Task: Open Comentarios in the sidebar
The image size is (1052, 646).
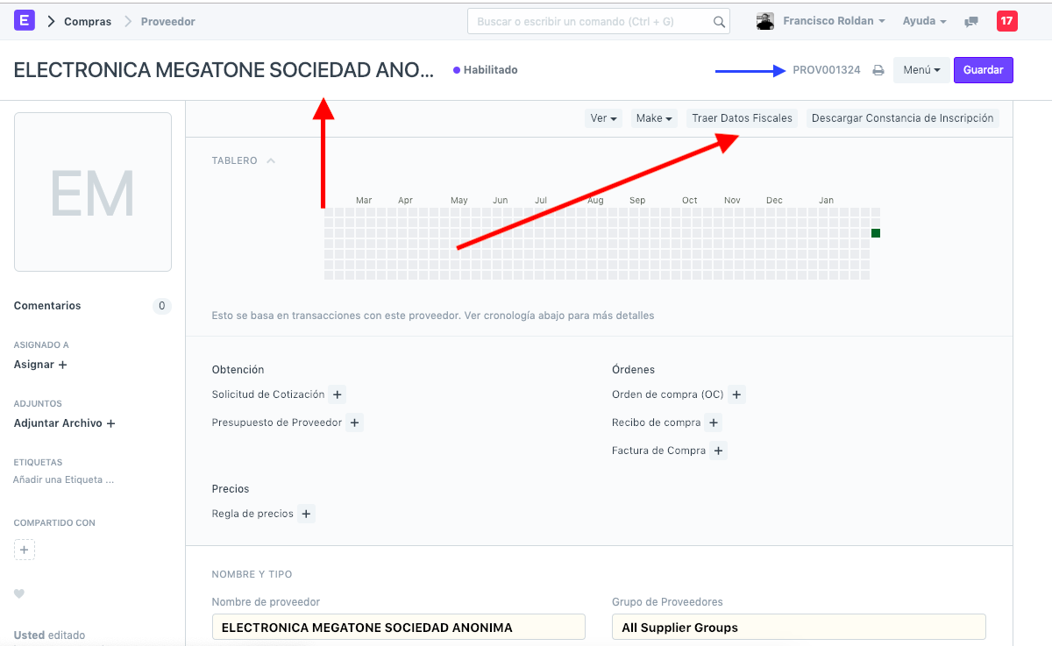Action: tap(47, 306)
